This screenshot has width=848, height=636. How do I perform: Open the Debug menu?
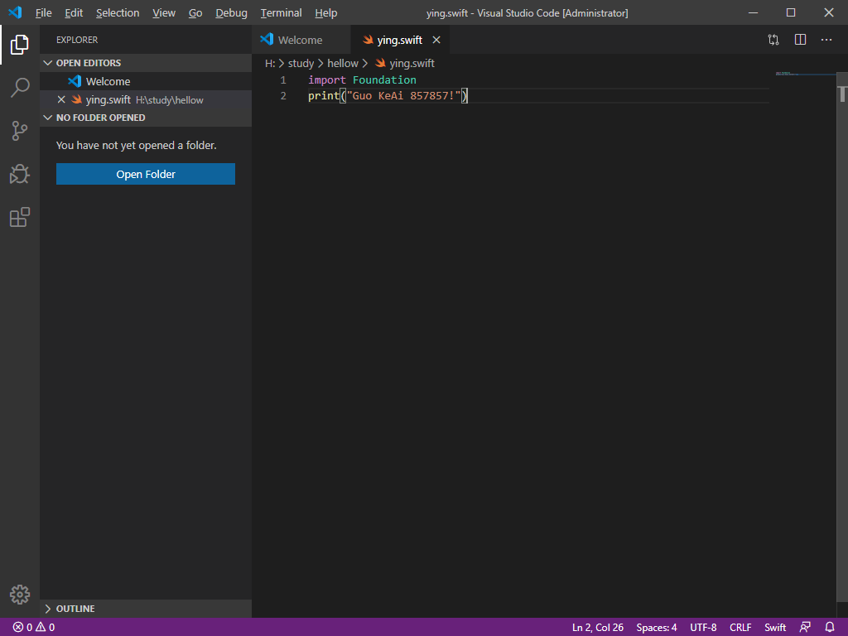tap(232, 12)
